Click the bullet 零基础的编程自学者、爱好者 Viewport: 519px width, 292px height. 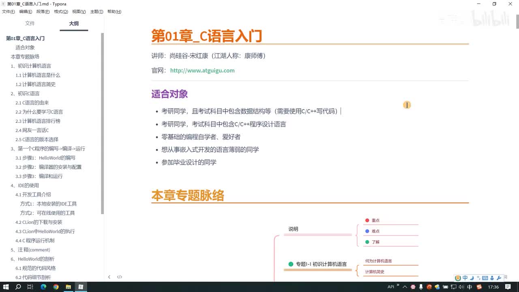(x=201, y=137)
